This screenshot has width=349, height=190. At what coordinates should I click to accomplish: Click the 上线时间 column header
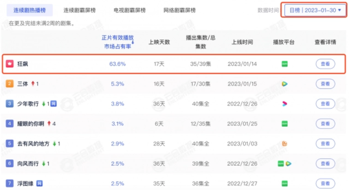click(x=243, y=42)
